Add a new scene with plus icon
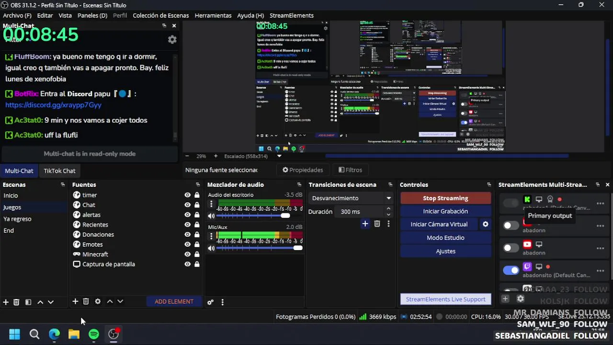This screenshot has height=345, width=613. coord(6,302)
